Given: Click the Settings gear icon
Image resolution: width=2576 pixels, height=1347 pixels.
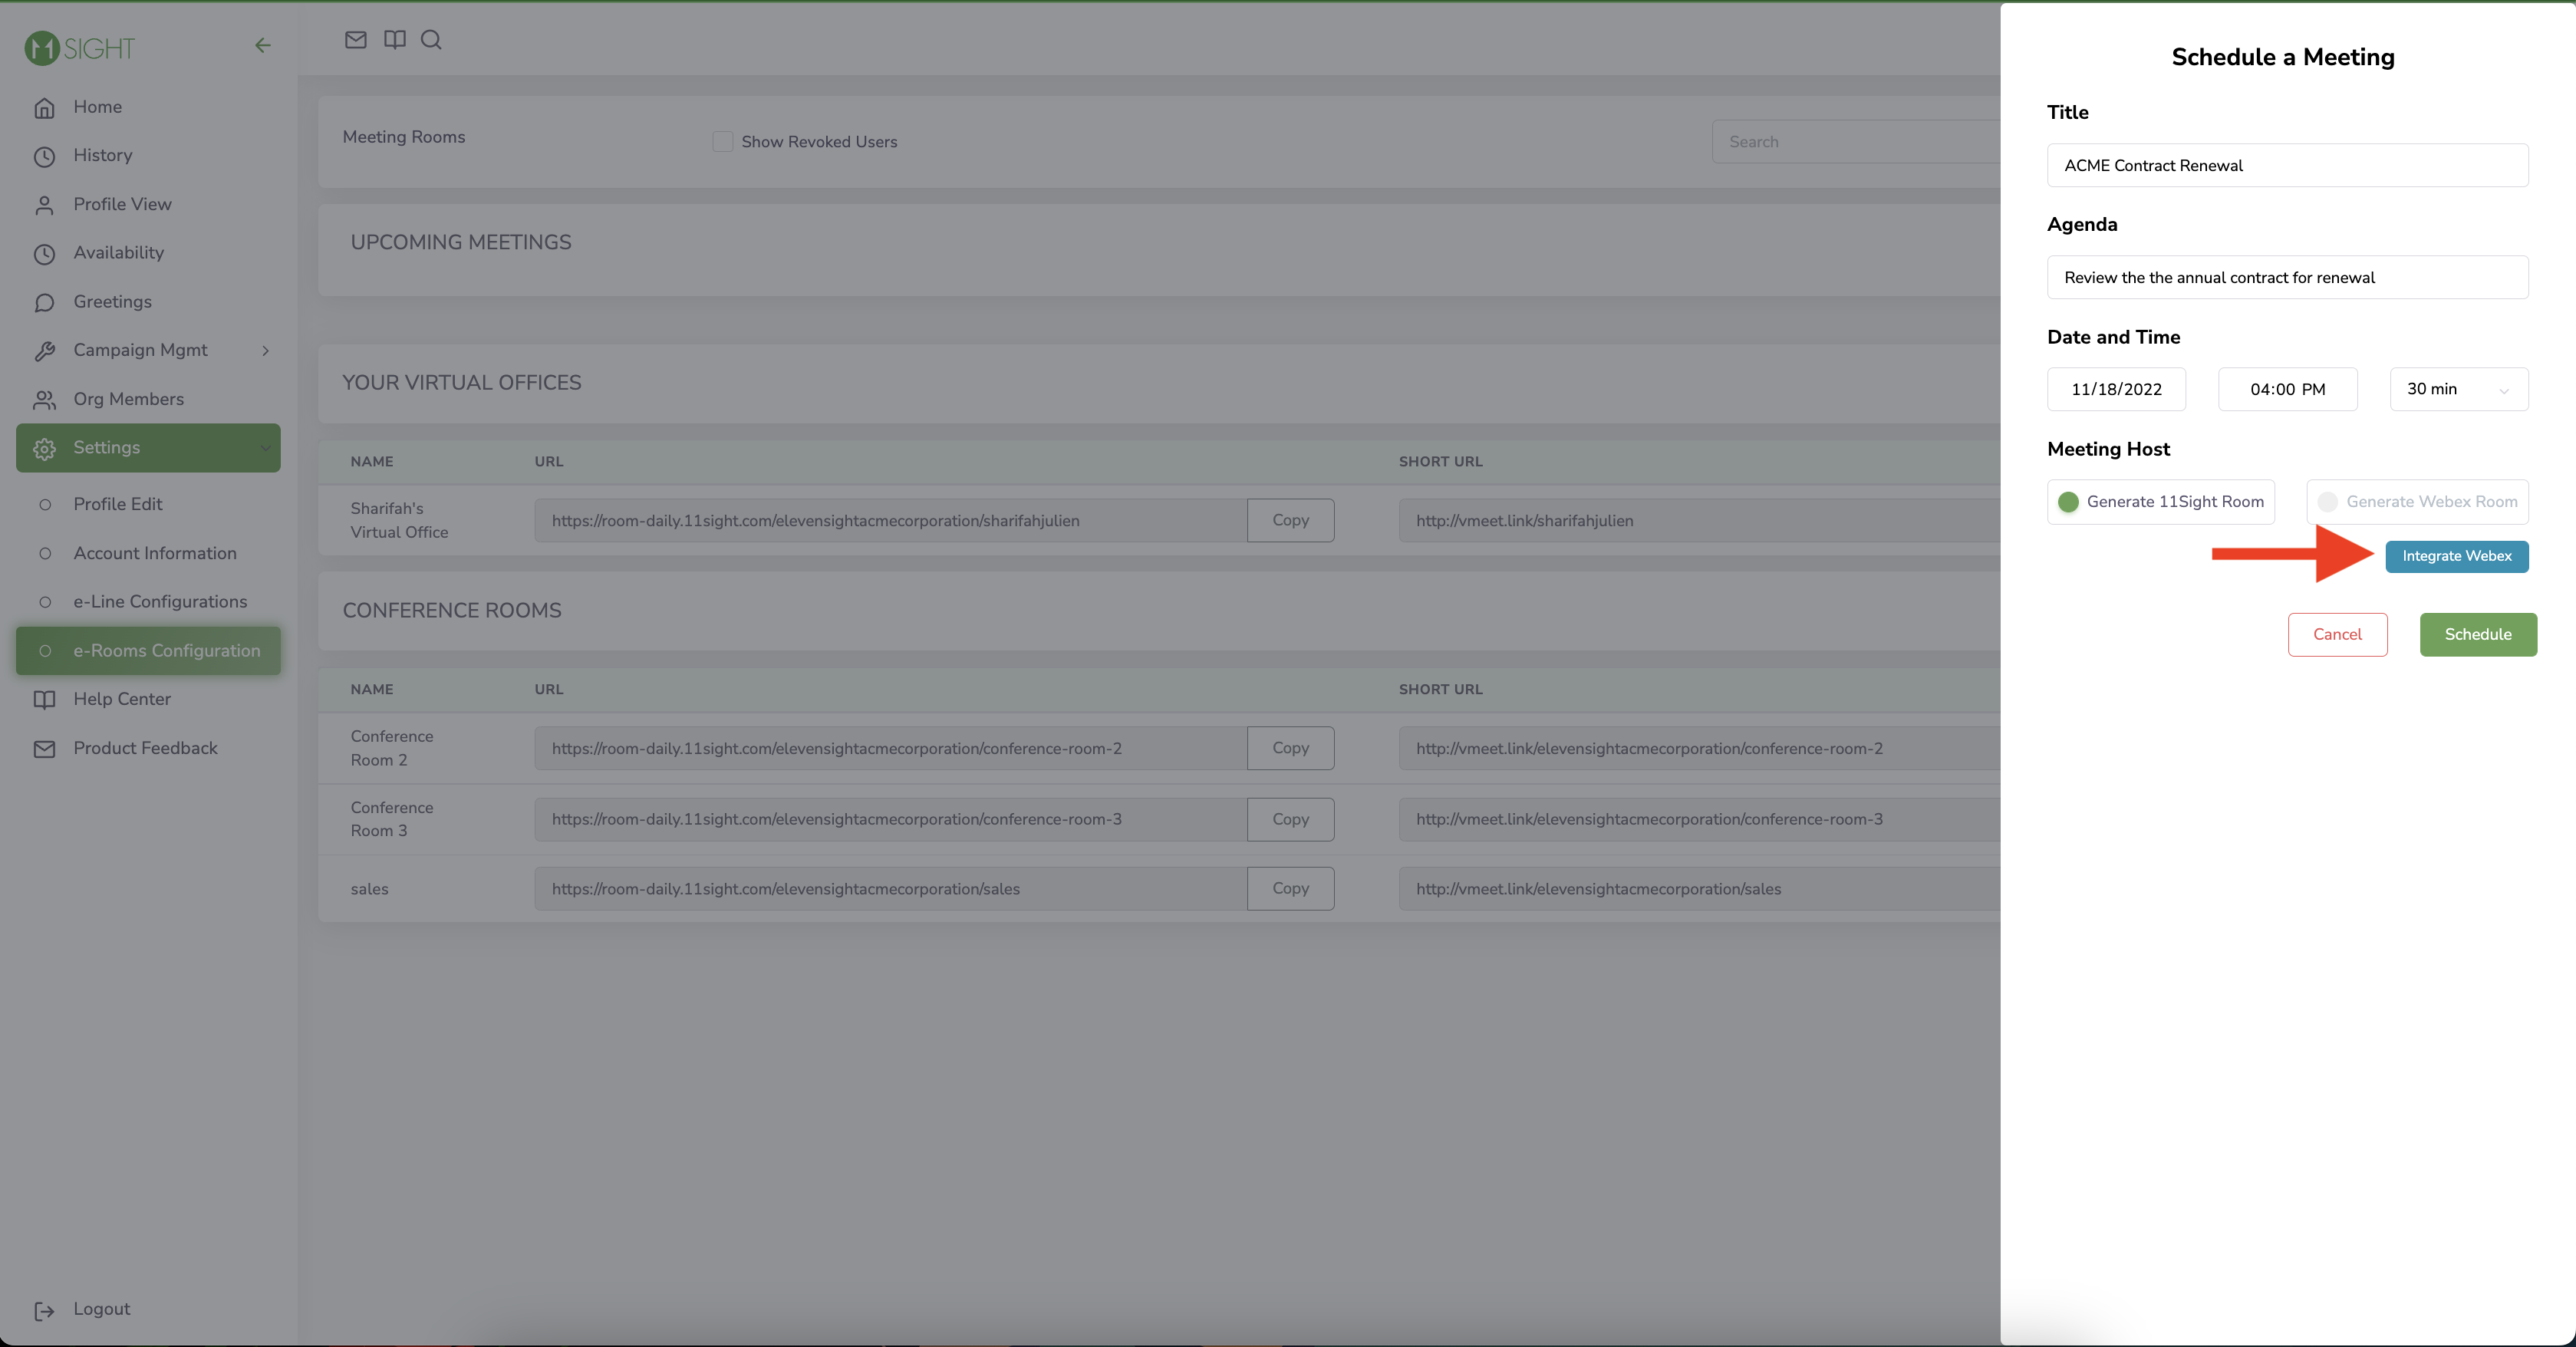Looking at the screenshot, I should 45,448.
